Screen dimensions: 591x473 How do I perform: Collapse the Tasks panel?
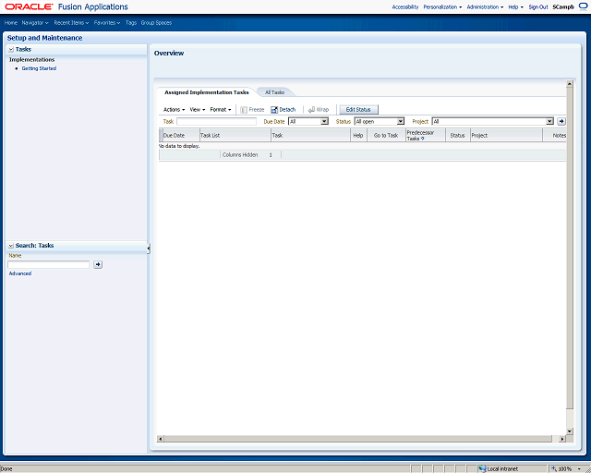point(11,49)
